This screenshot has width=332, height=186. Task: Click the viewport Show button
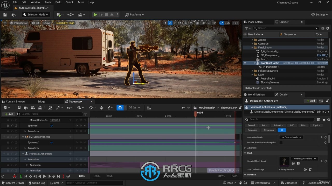pos(46,23)
